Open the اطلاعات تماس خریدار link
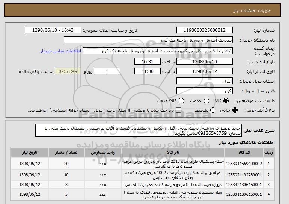The width and height of the screenshot is (289, 204). coord(61,51)
